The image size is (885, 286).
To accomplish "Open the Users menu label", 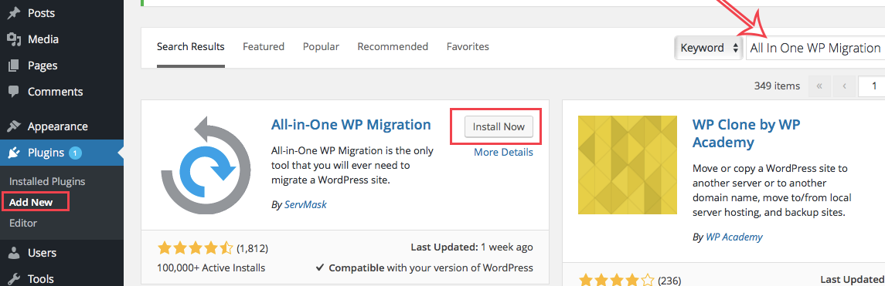I will point(42,253).
